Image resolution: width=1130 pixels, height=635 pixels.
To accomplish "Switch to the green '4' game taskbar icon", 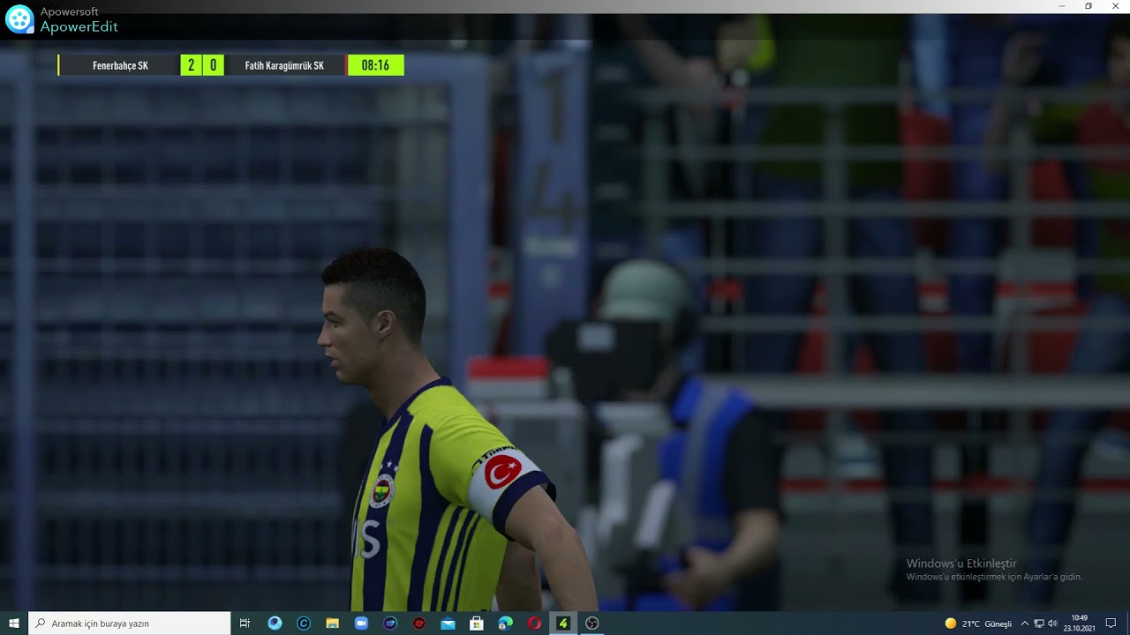I will pos(563,624).
